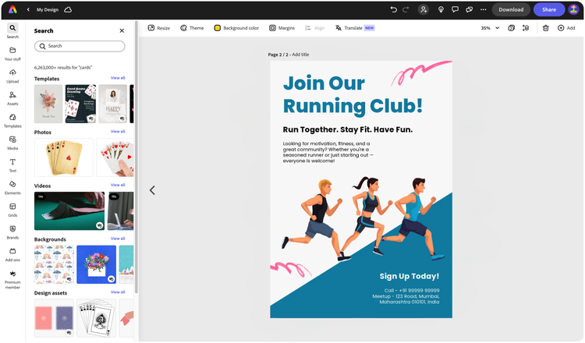Close the Search panel
This screenshot has width=585, height=343.
(x=122, y=30)
